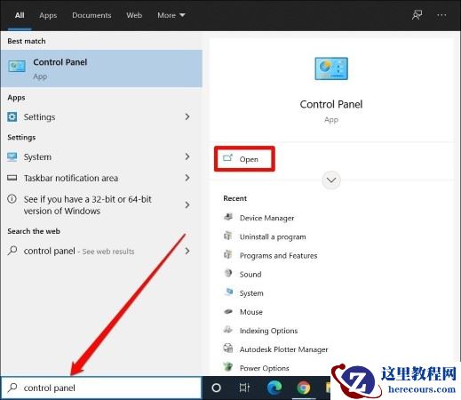Switch to the Documents search tab
Image resolution: width=461 pixels, height=400 pixels.
click(91, 15)
